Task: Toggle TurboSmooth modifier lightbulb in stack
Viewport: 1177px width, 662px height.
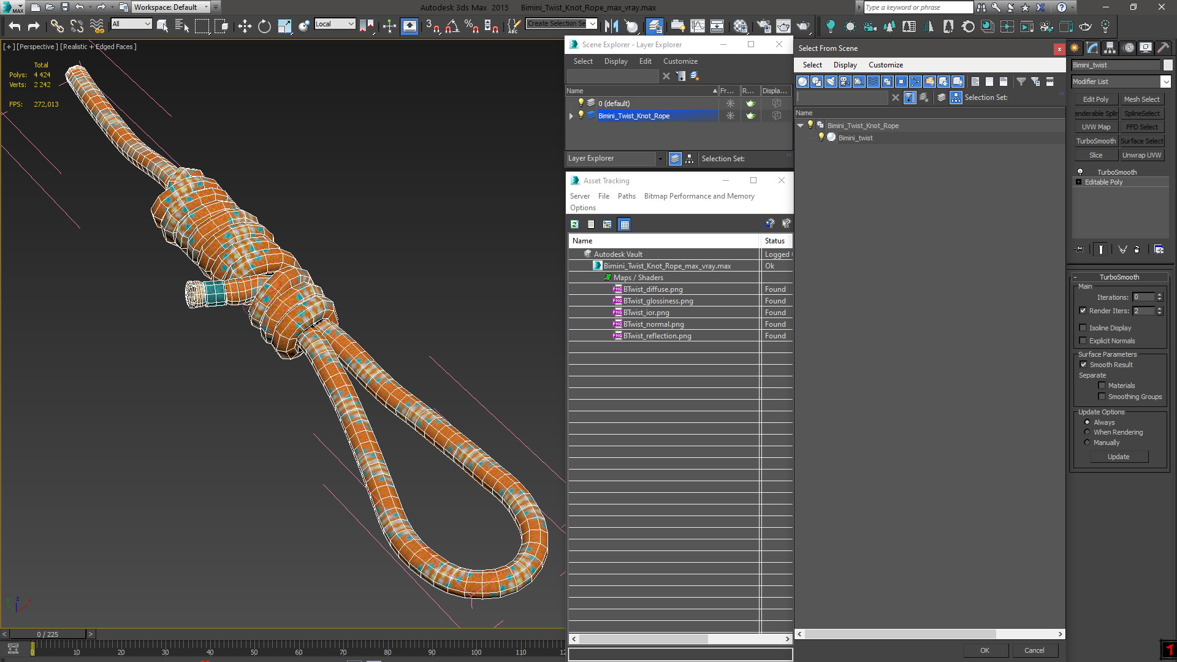Action: click(x=1080, y=172)
